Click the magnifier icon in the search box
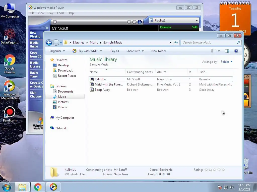Image resolution: width=257 pixels, height=192 pixels. point(238,42)
